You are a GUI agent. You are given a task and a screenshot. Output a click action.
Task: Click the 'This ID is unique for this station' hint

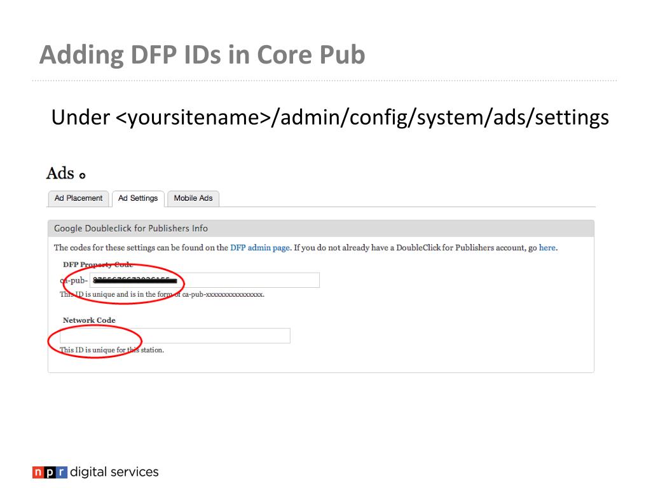click(112, 350)
